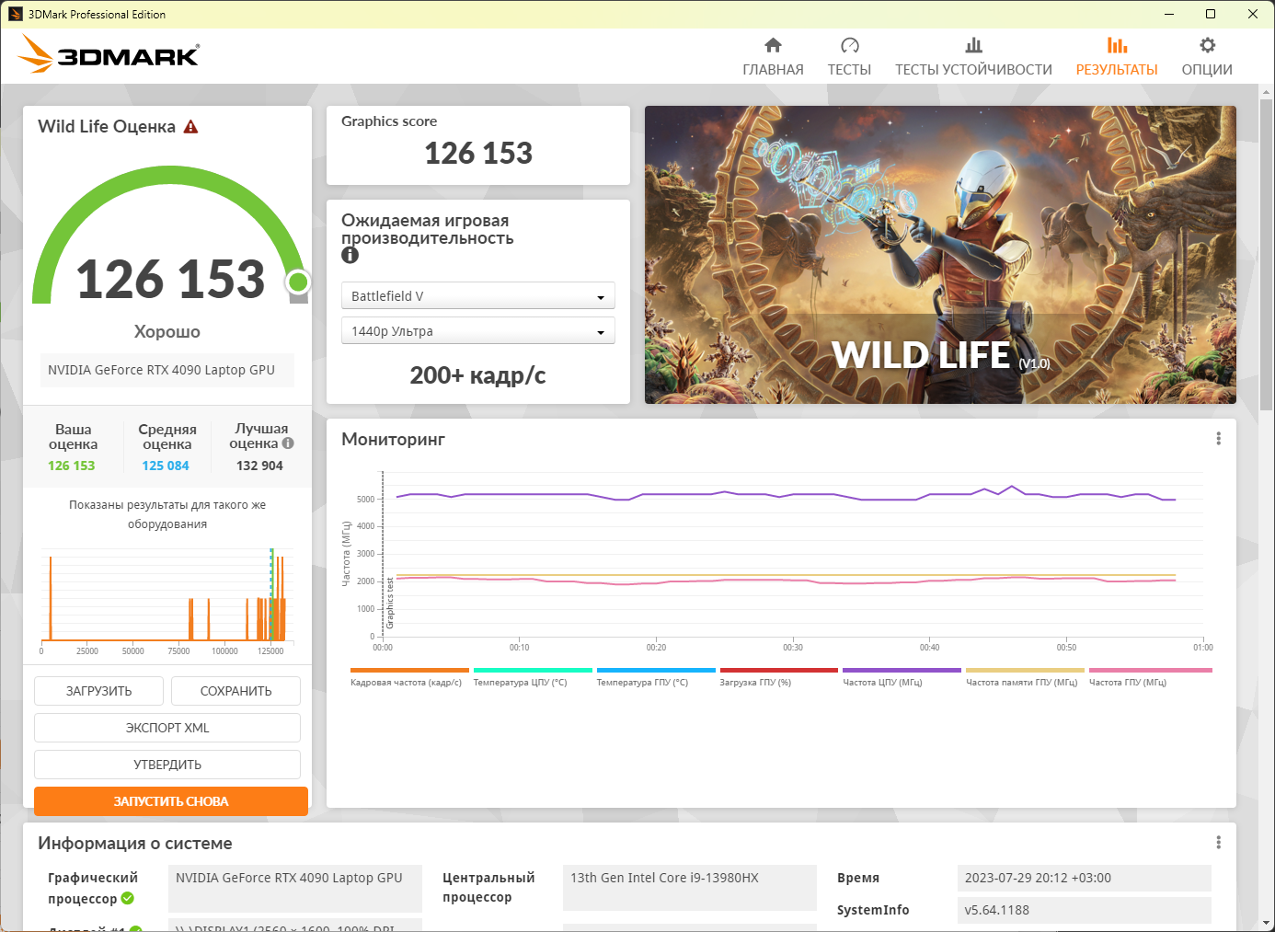Click the 13th Gen Intel Core i9-13980HX field
1275x932 pixels.
click(x=690, y=888)
